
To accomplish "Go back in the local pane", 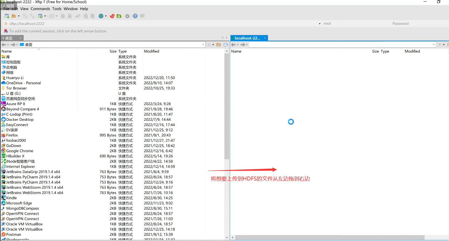I will tap(4, 45).
